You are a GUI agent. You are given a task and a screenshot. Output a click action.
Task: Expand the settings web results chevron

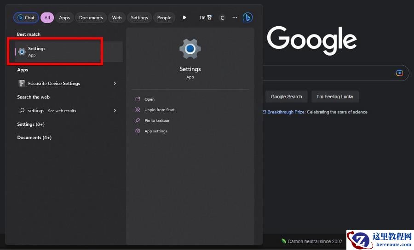[x=115, y=110]
